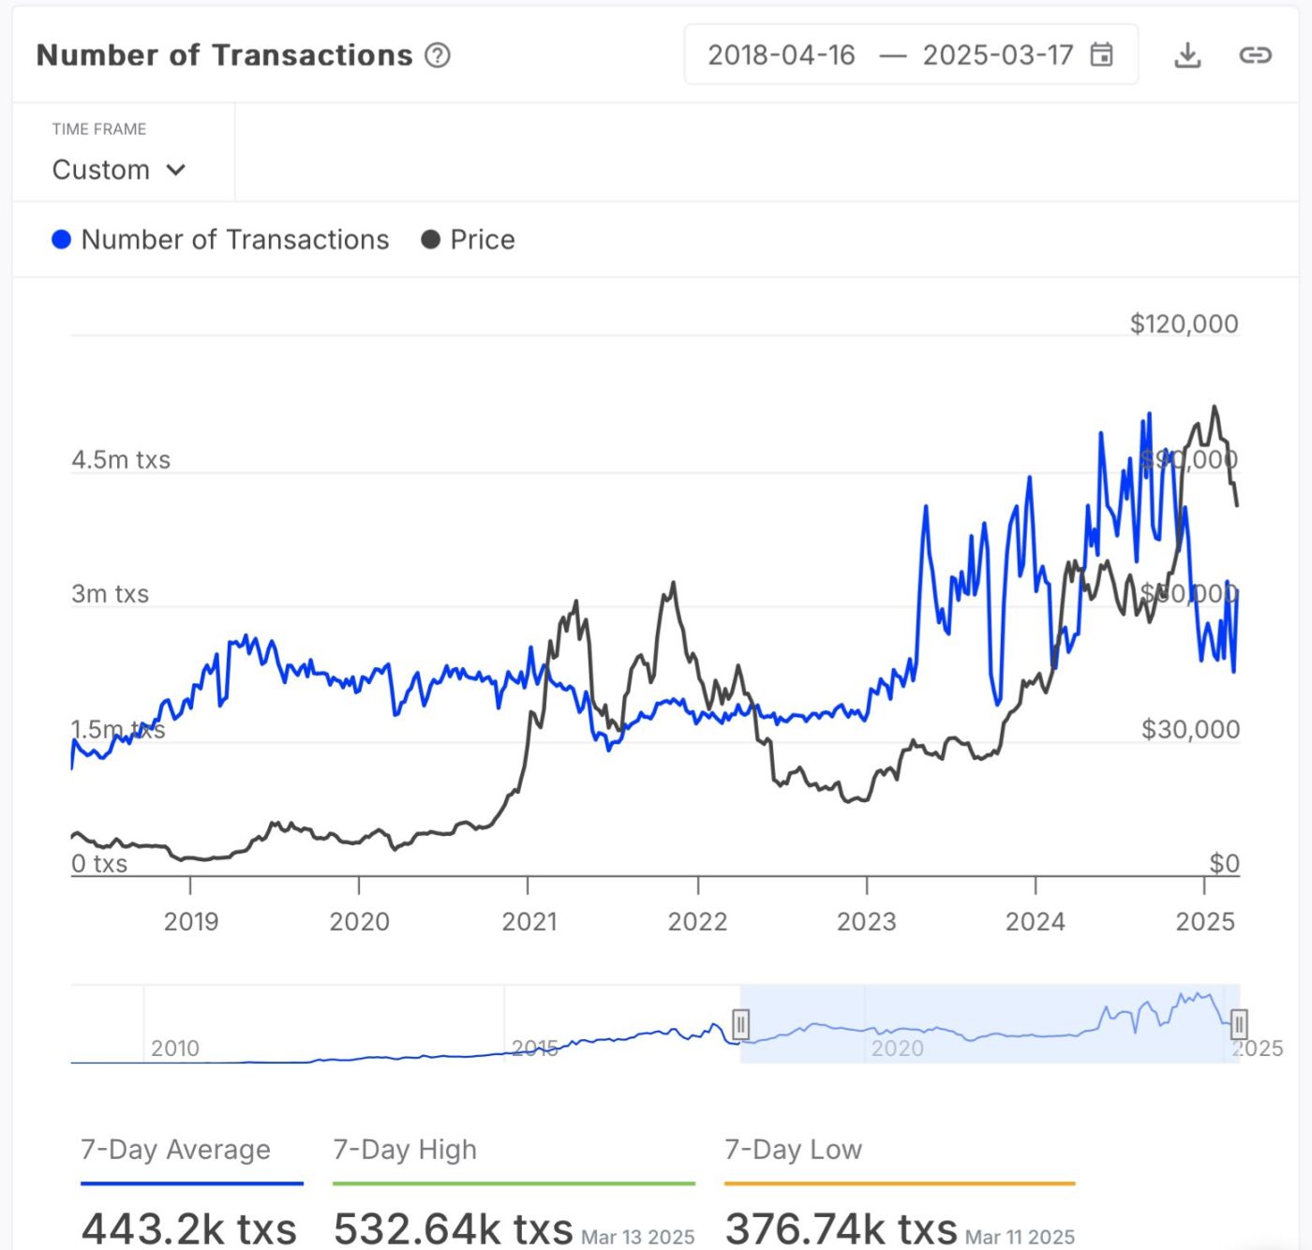Click the left range navigator handle
Screen dimensions: 1312x1250
click(x=740, y=1024)
